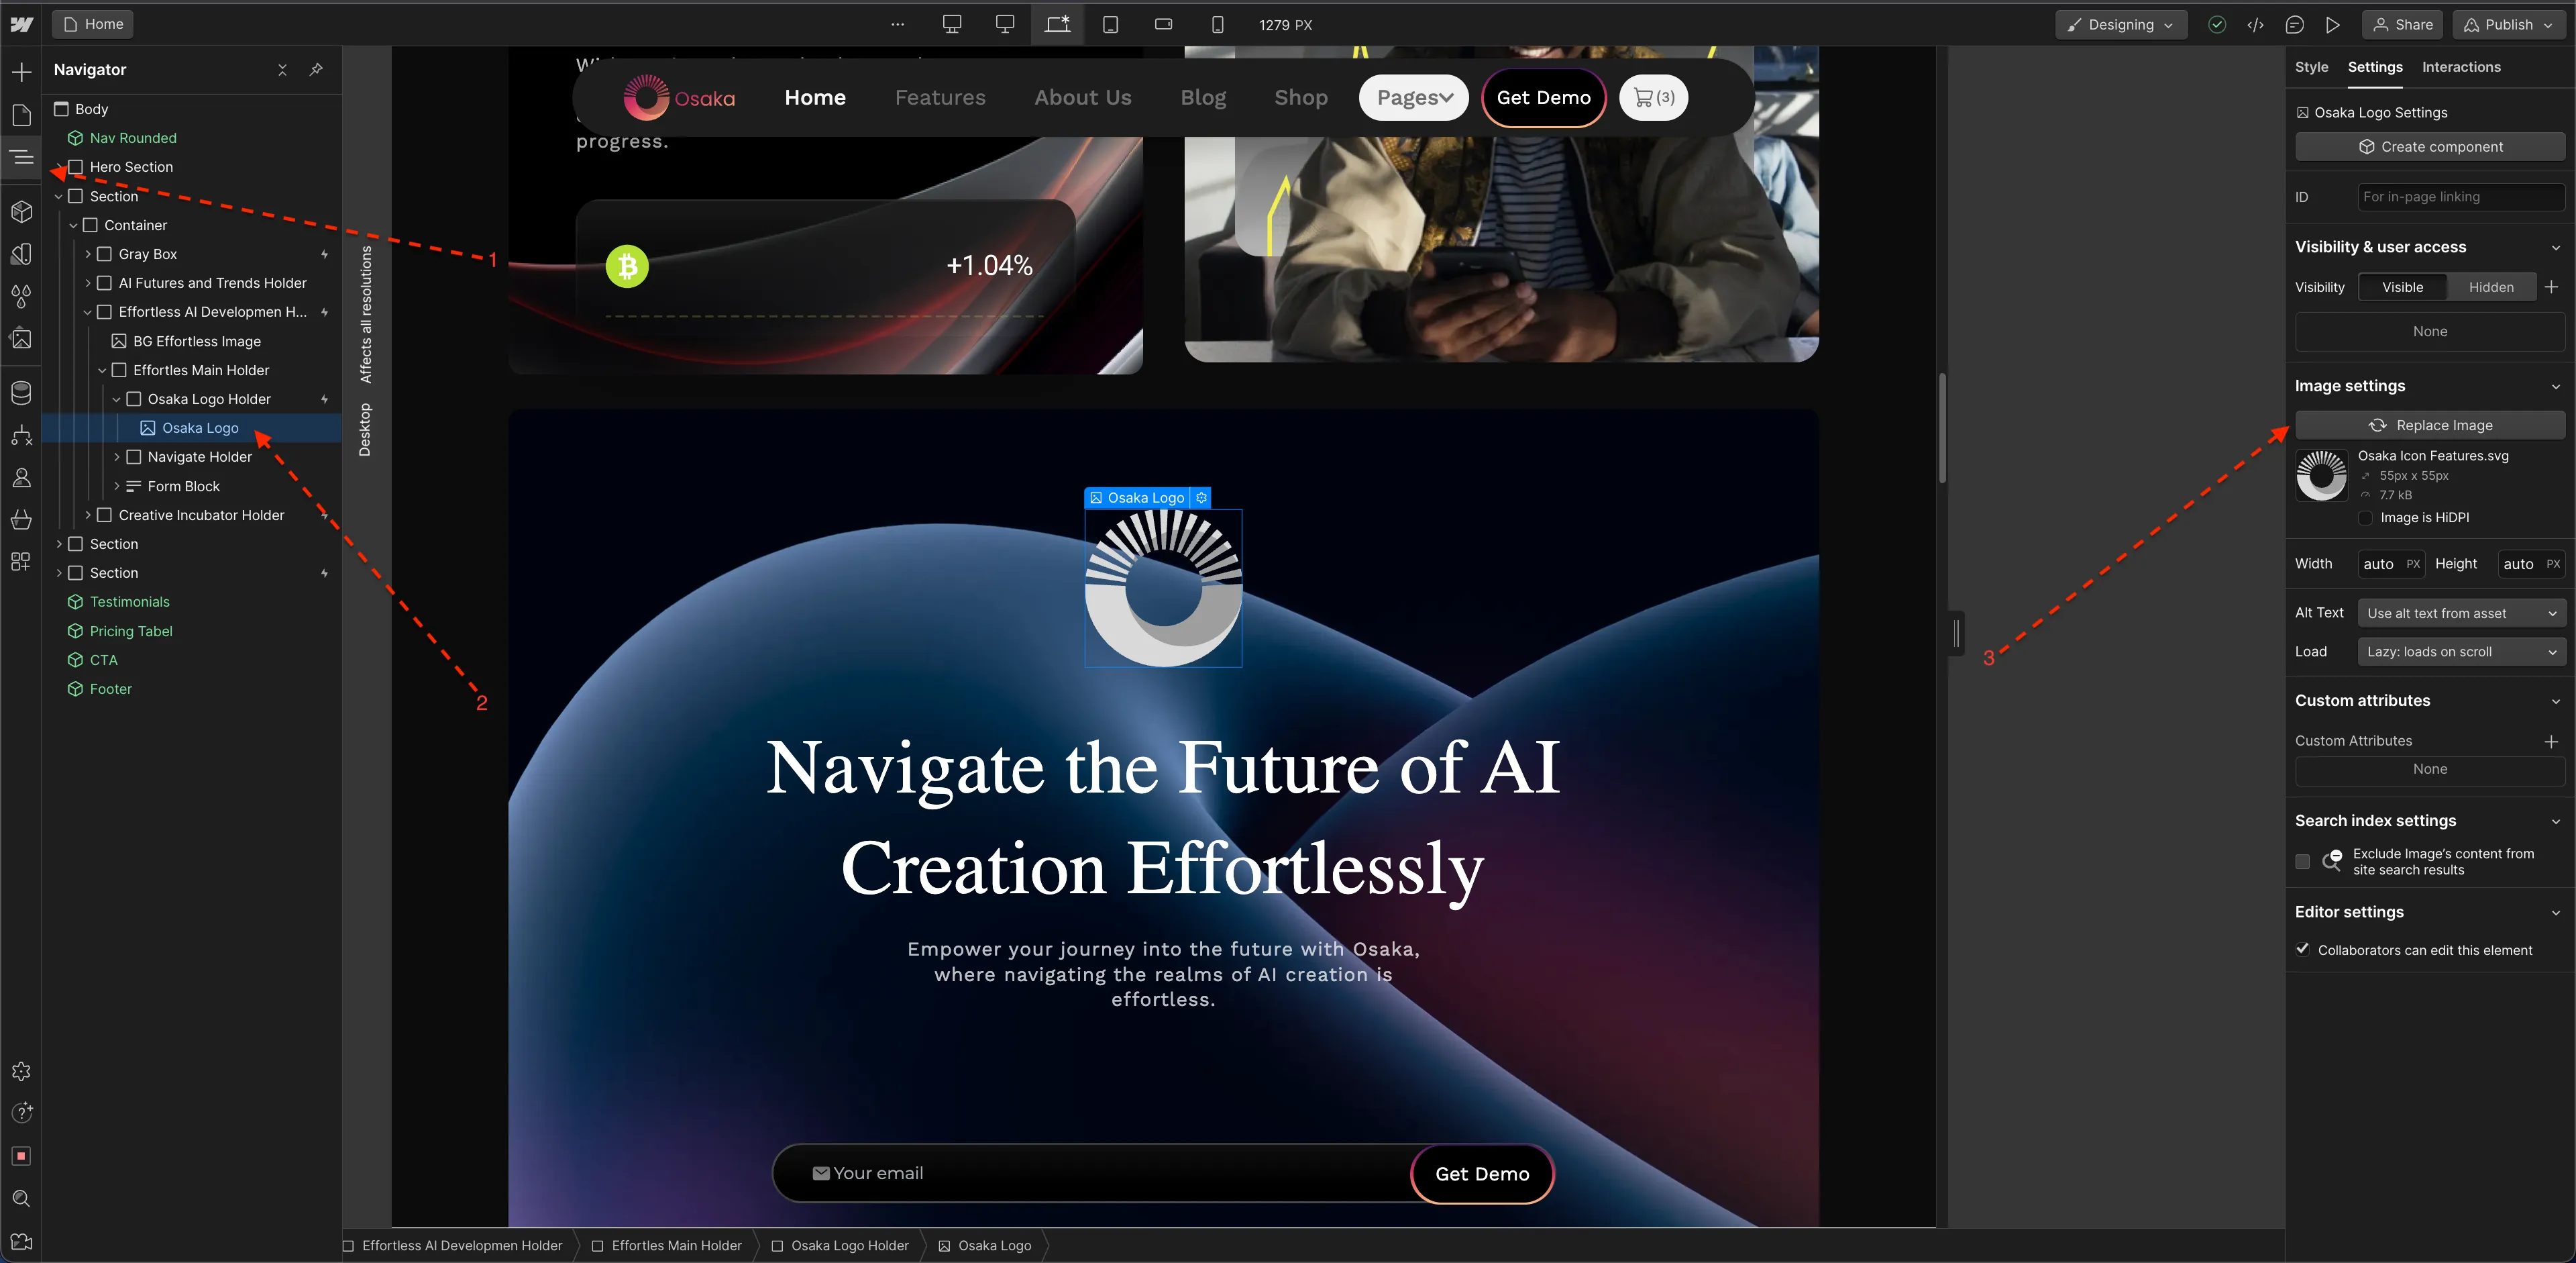This screenshot has height=1263, width=2576.
Task: Open the Components cube panel
Action: (x=21, y=211)
